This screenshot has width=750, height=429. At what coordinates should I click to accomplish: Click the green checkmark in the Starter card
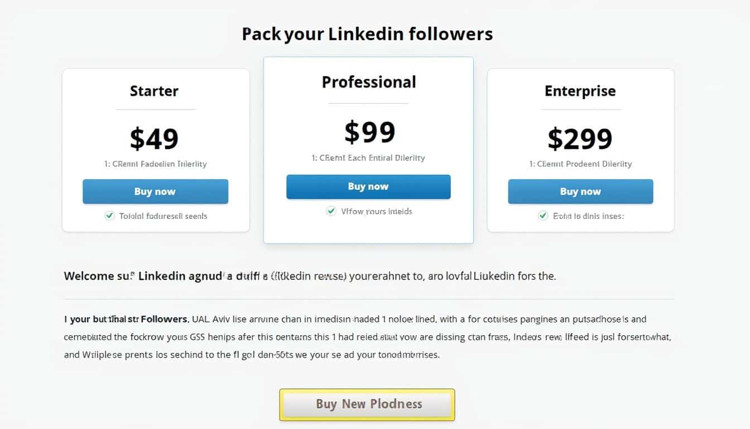[109, 216]
